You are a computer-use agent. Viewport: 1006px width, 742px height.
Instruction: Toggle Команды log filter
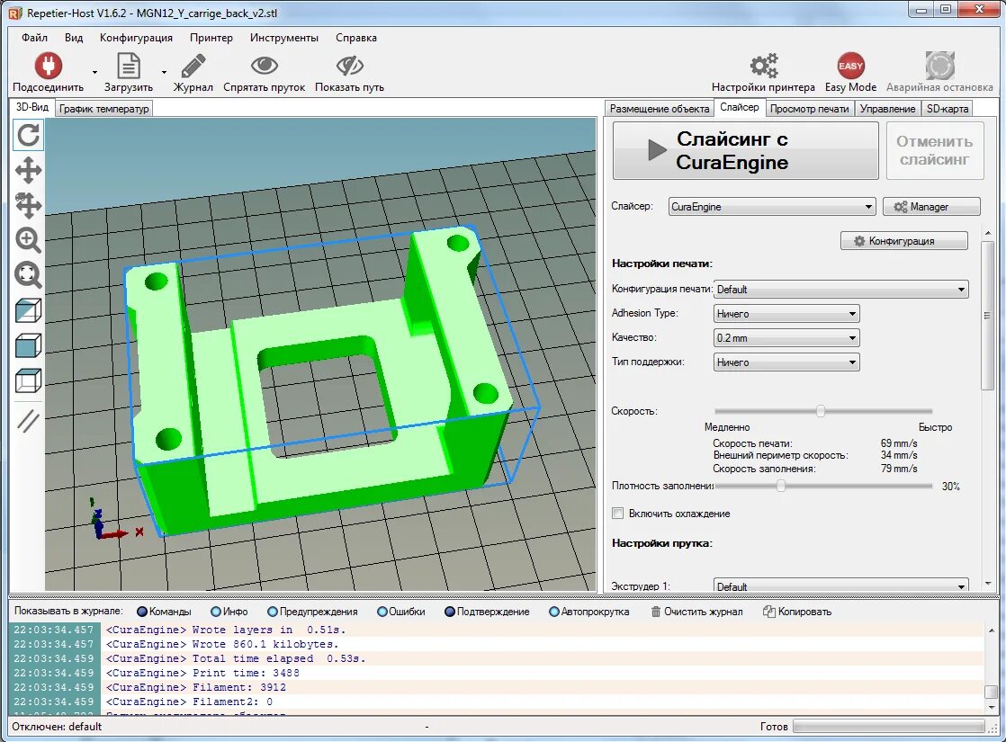[165, 612]
